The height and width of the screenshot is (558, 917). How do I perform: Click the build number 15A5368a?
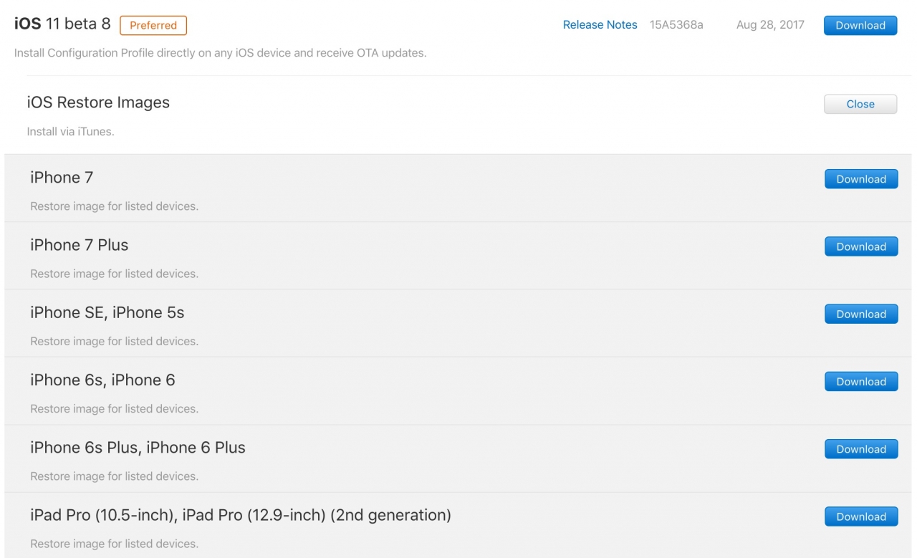tap(676, 24)
